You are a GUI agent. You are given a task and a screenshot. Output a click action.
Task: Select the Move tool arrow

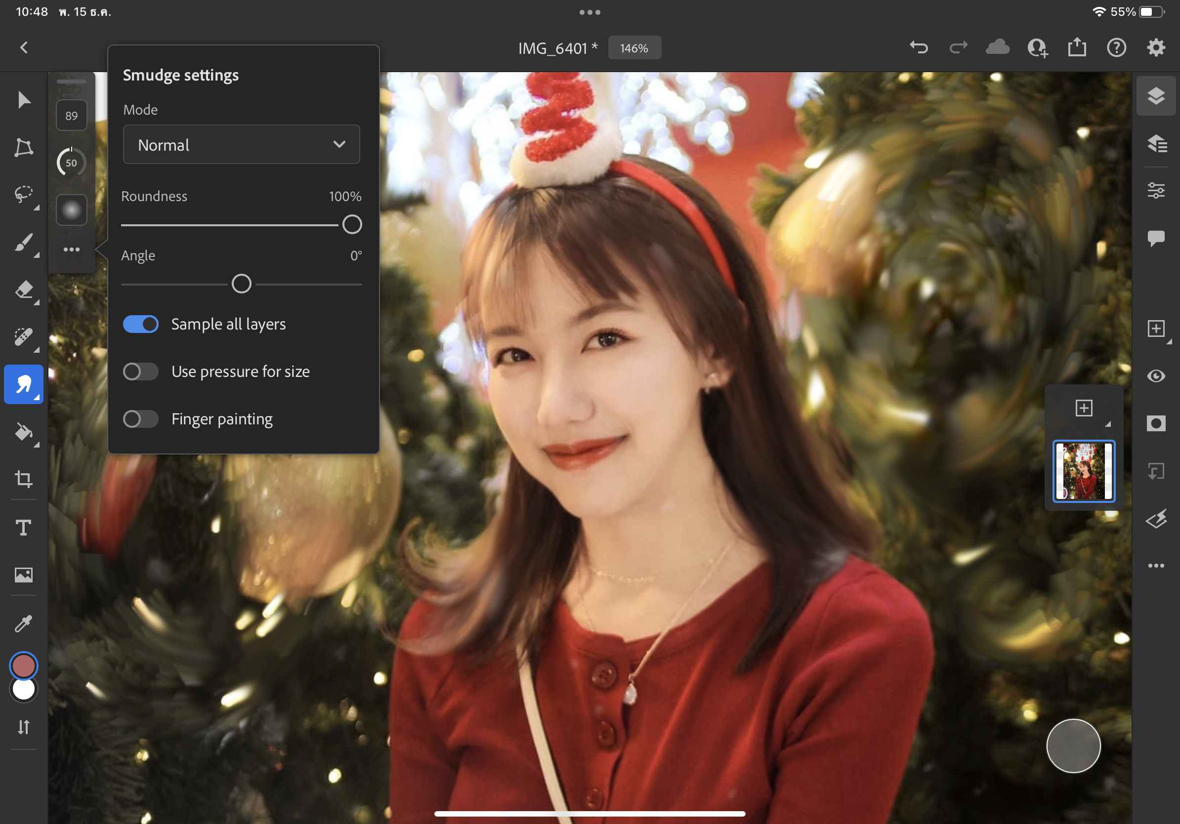24,100
